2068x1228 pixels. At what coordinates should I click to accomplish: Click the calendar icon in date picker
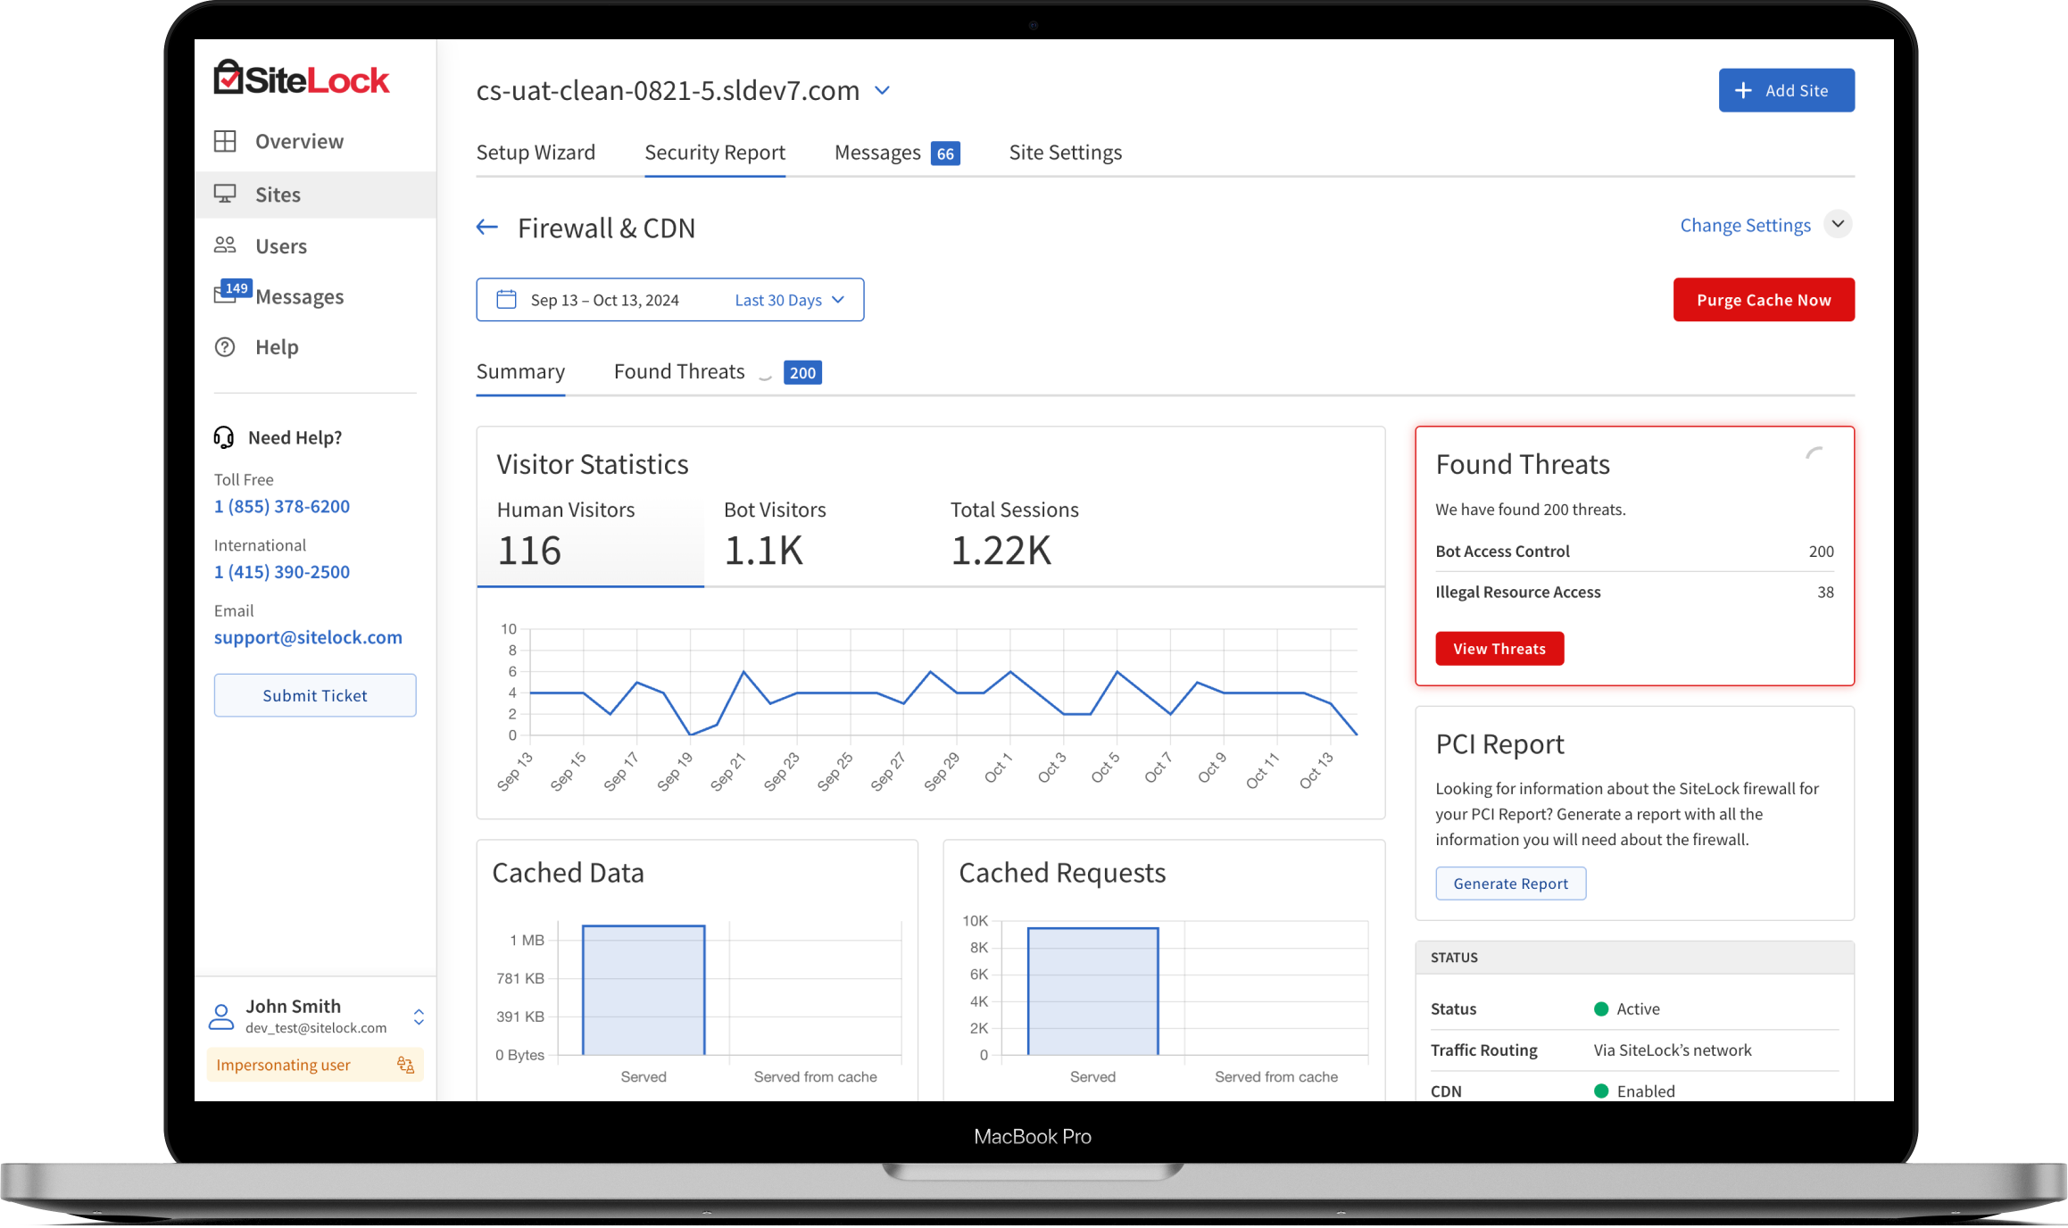[x=506, y=300]
